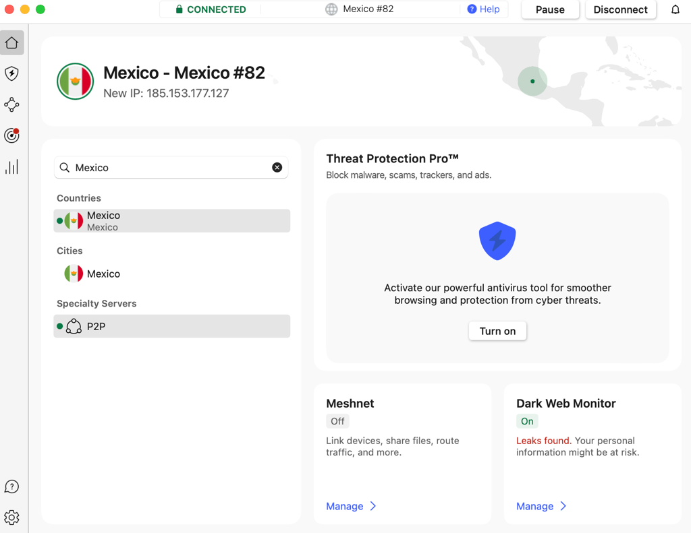Viewport: 691px width, 533px height.
Task: Open Threat Protection shield icon in sidebar
Action: pyautogui.click(x=12, y=73)
